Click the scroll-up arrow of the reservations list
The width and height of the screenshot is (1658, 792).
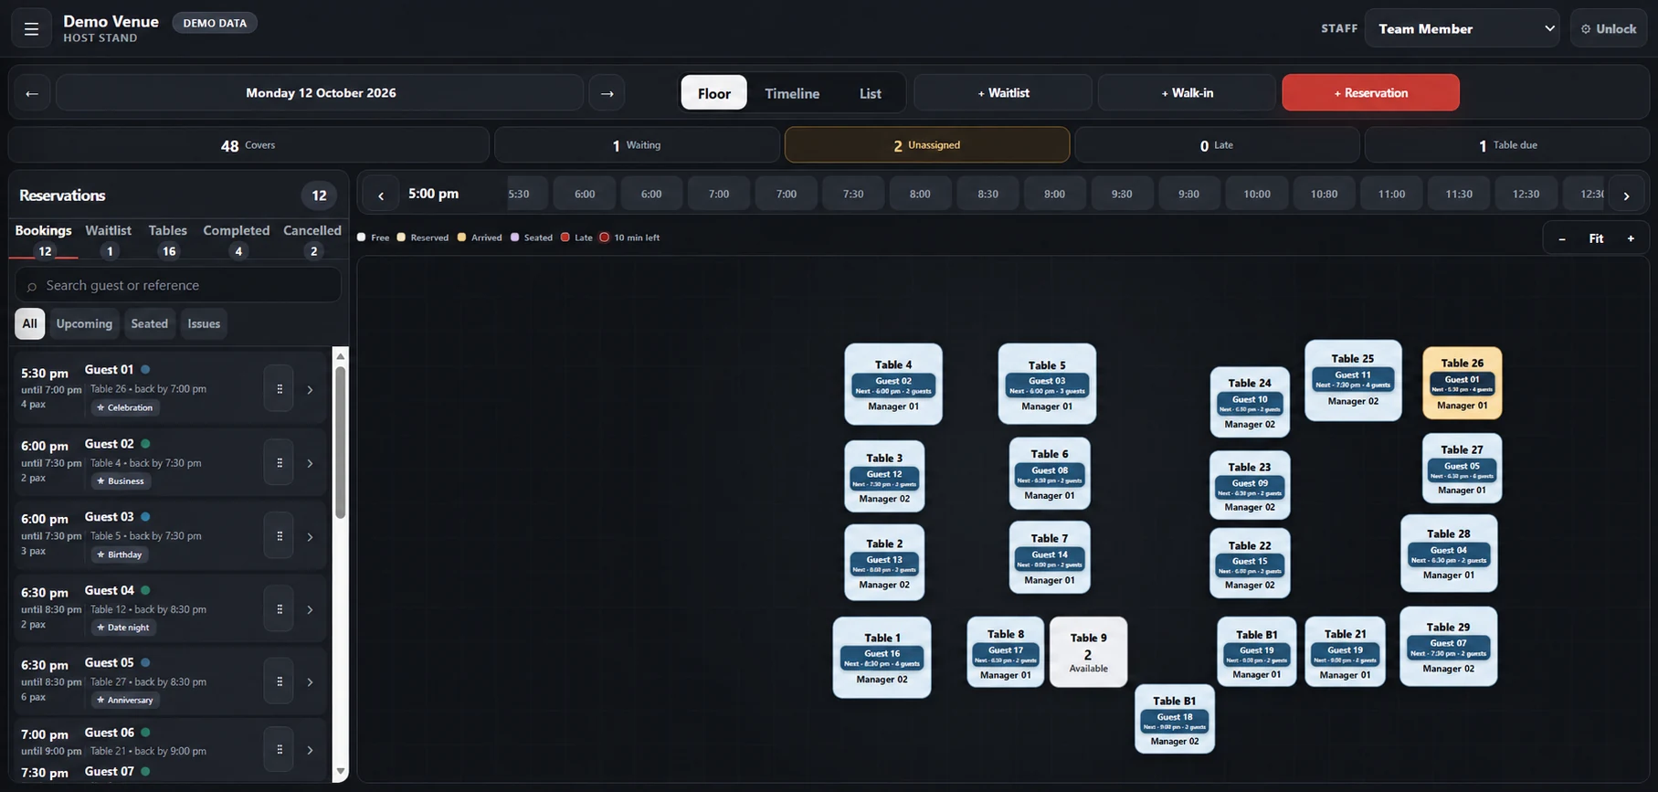click(x=341, y=356)
